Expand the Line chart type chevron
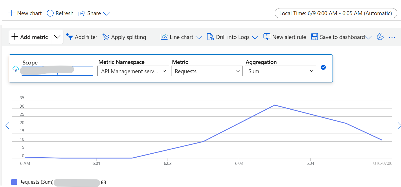401x187 pixels. coord(199,37)
